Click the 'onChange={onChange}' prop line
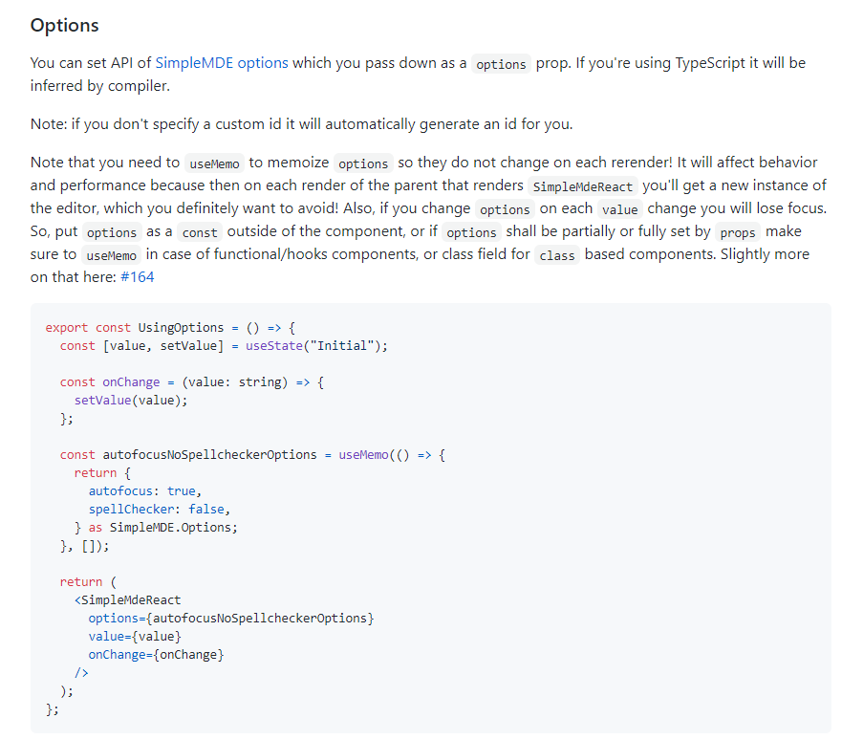The height and width of the screenshot is (740, 842). point(157,654)
